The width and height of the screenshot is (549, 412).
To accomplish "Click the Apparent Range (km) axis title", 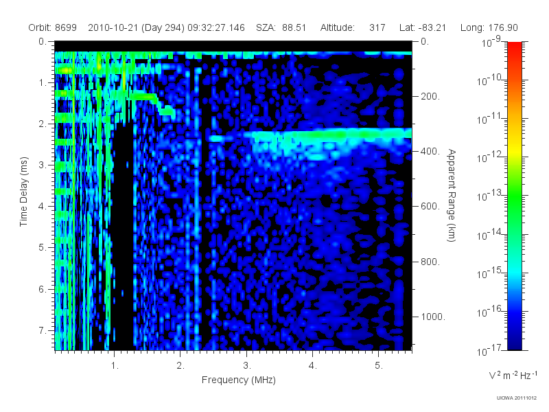I will pos(452,195).
